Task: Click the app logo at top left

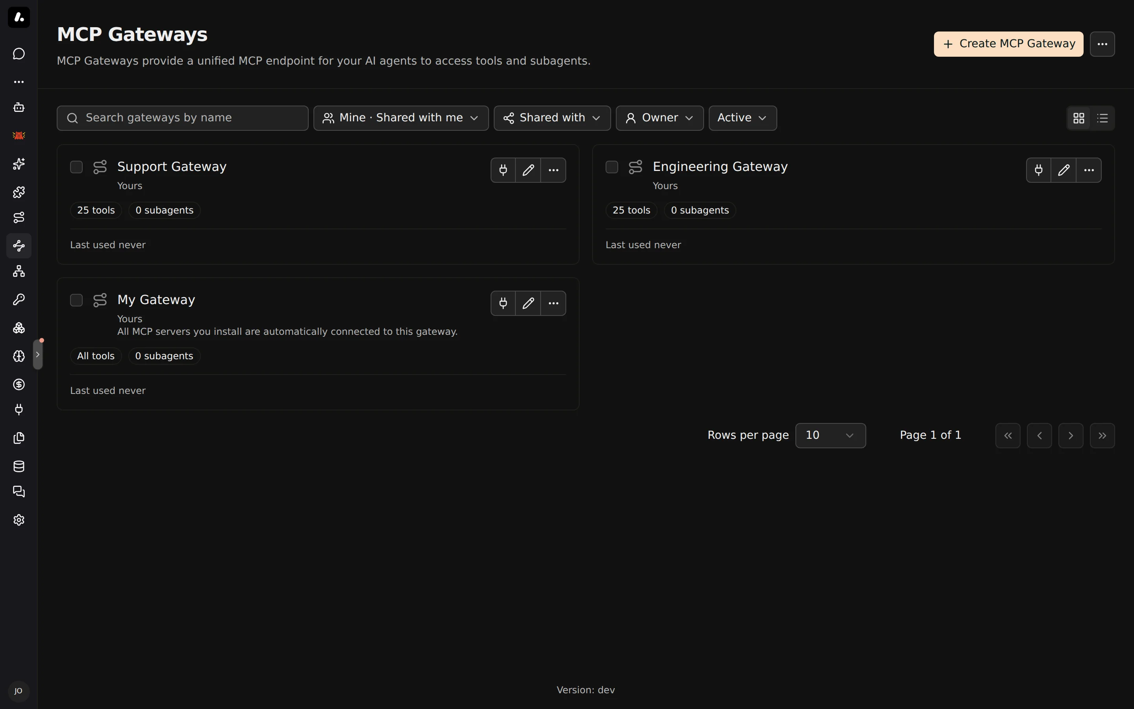Action: coord(19,17)
